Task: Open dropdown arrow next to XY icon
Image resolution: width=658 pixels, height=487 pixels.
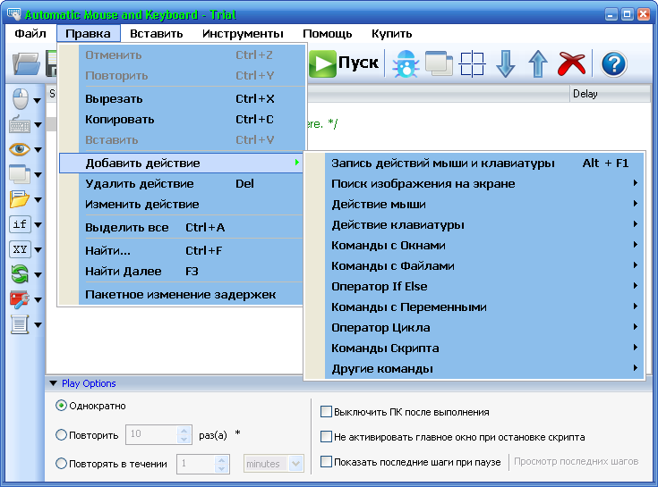Action: [x=38, y=250]
